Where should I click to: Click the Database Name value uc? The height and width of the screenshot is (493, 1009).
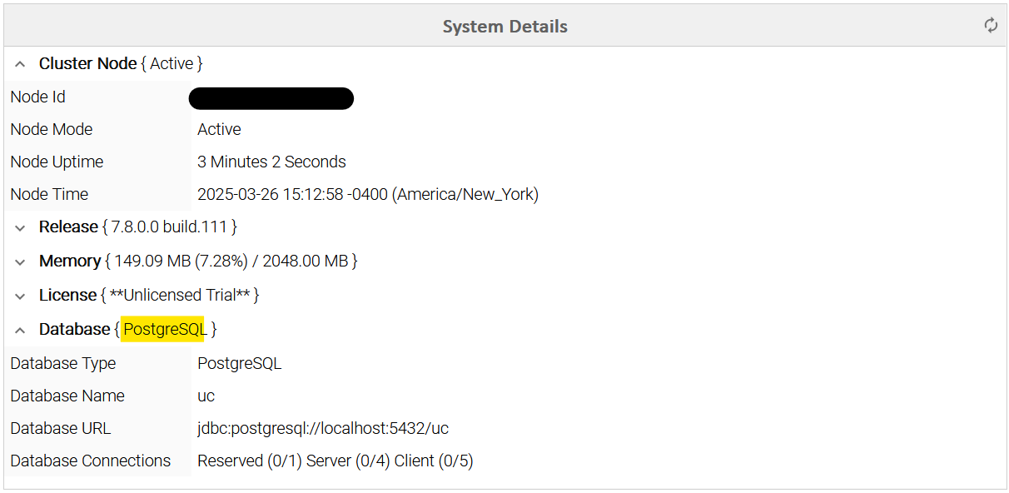click(x=206, y=396)
